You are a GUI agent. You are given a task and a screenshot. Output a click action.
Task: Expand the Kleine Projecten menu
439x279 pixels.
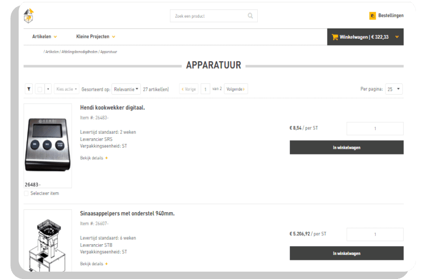[95, 37]
